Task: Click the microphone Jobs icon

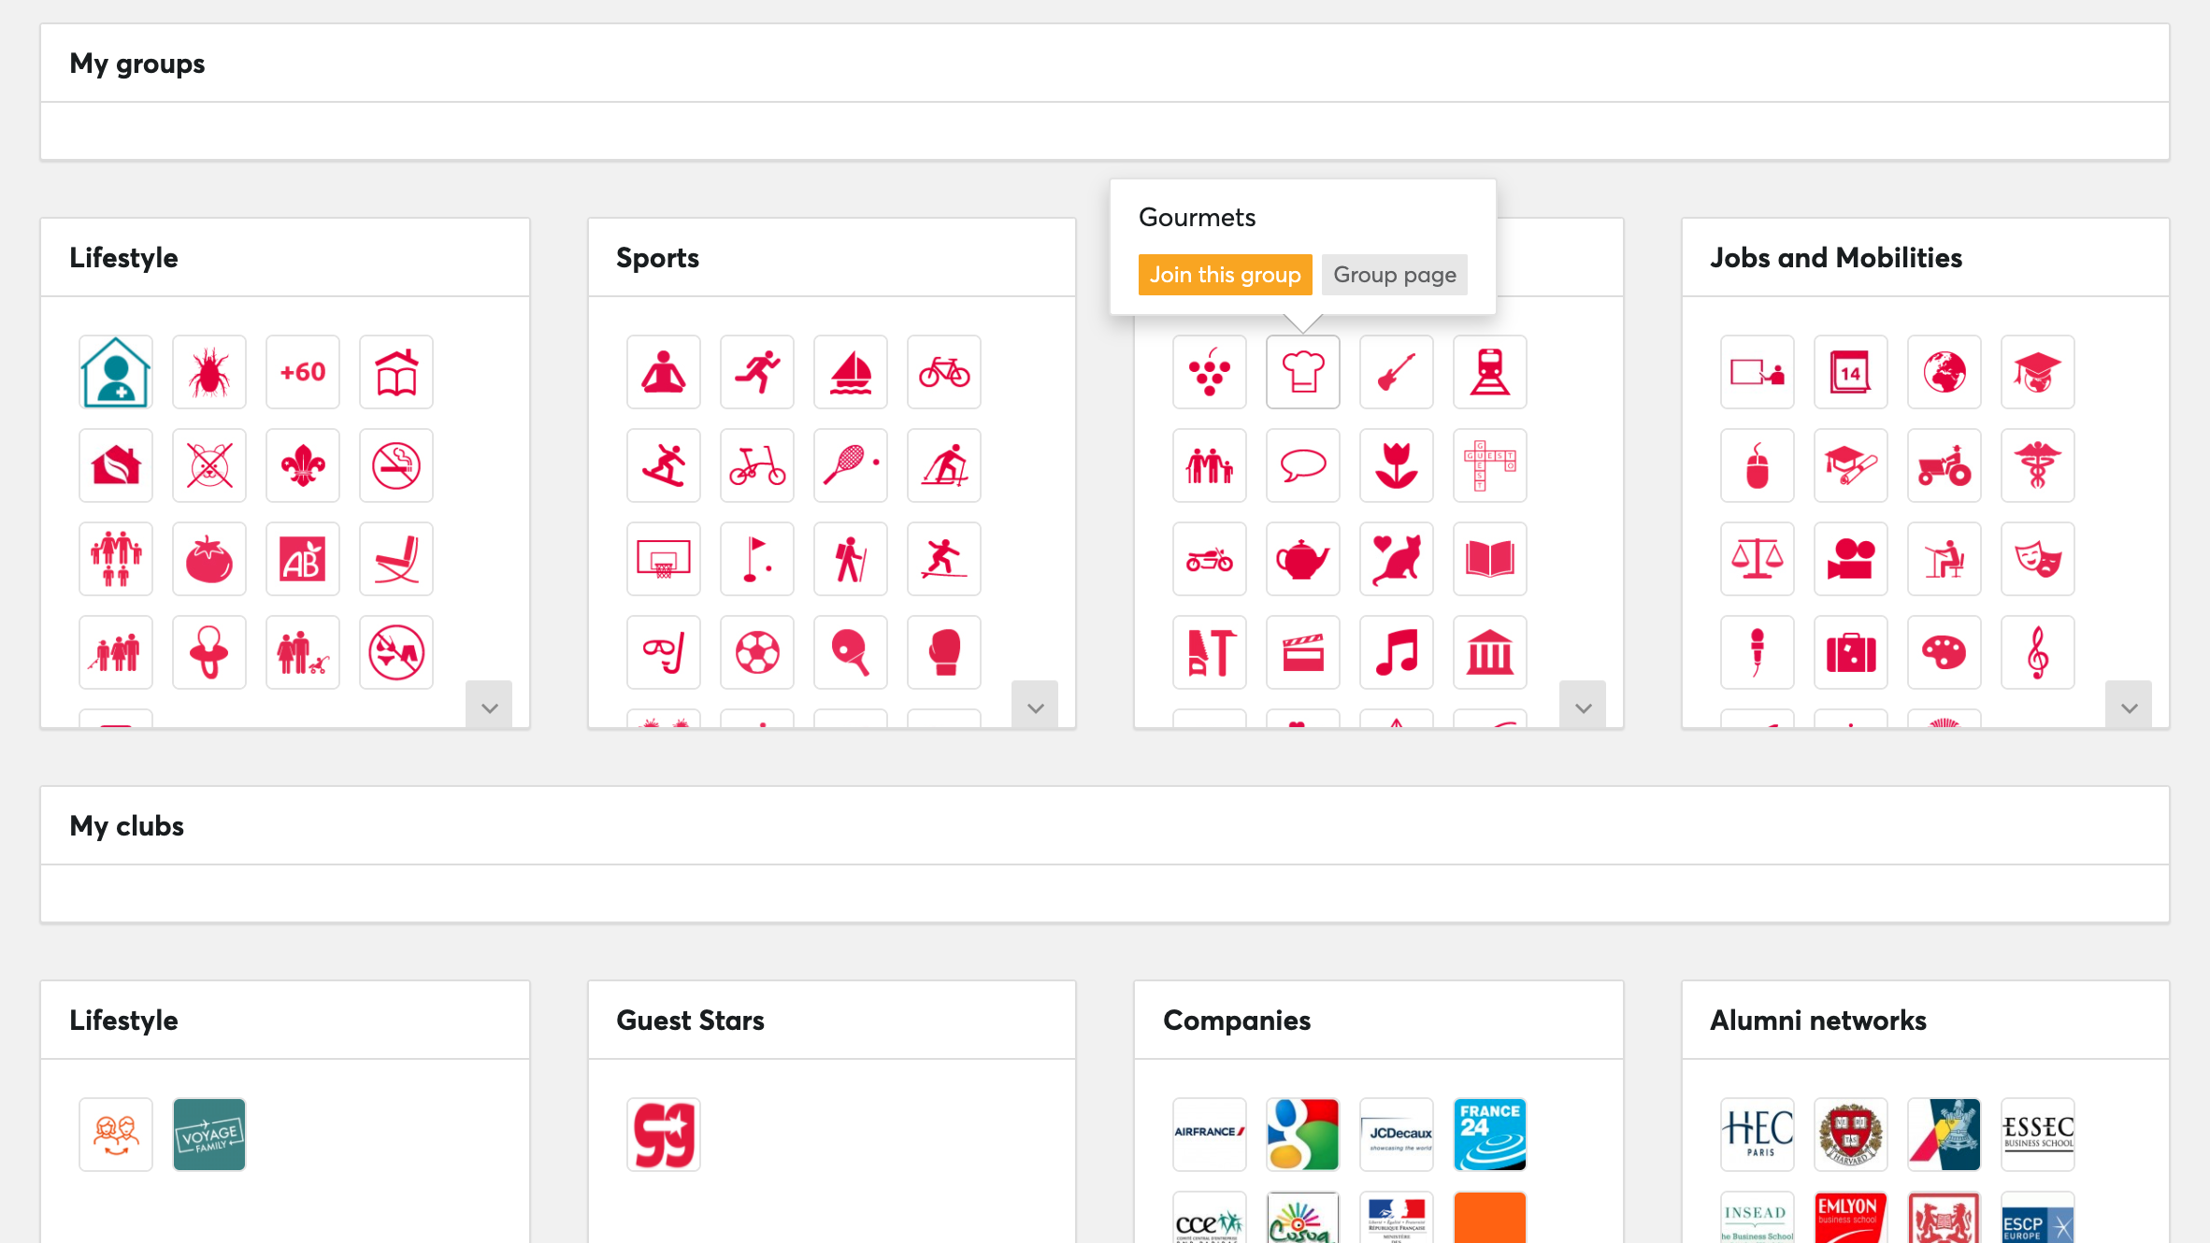Action: [x=1758, y=652]
